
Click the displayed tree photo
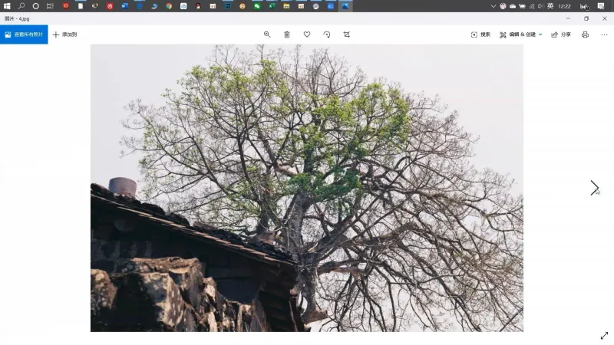[307, 188]
